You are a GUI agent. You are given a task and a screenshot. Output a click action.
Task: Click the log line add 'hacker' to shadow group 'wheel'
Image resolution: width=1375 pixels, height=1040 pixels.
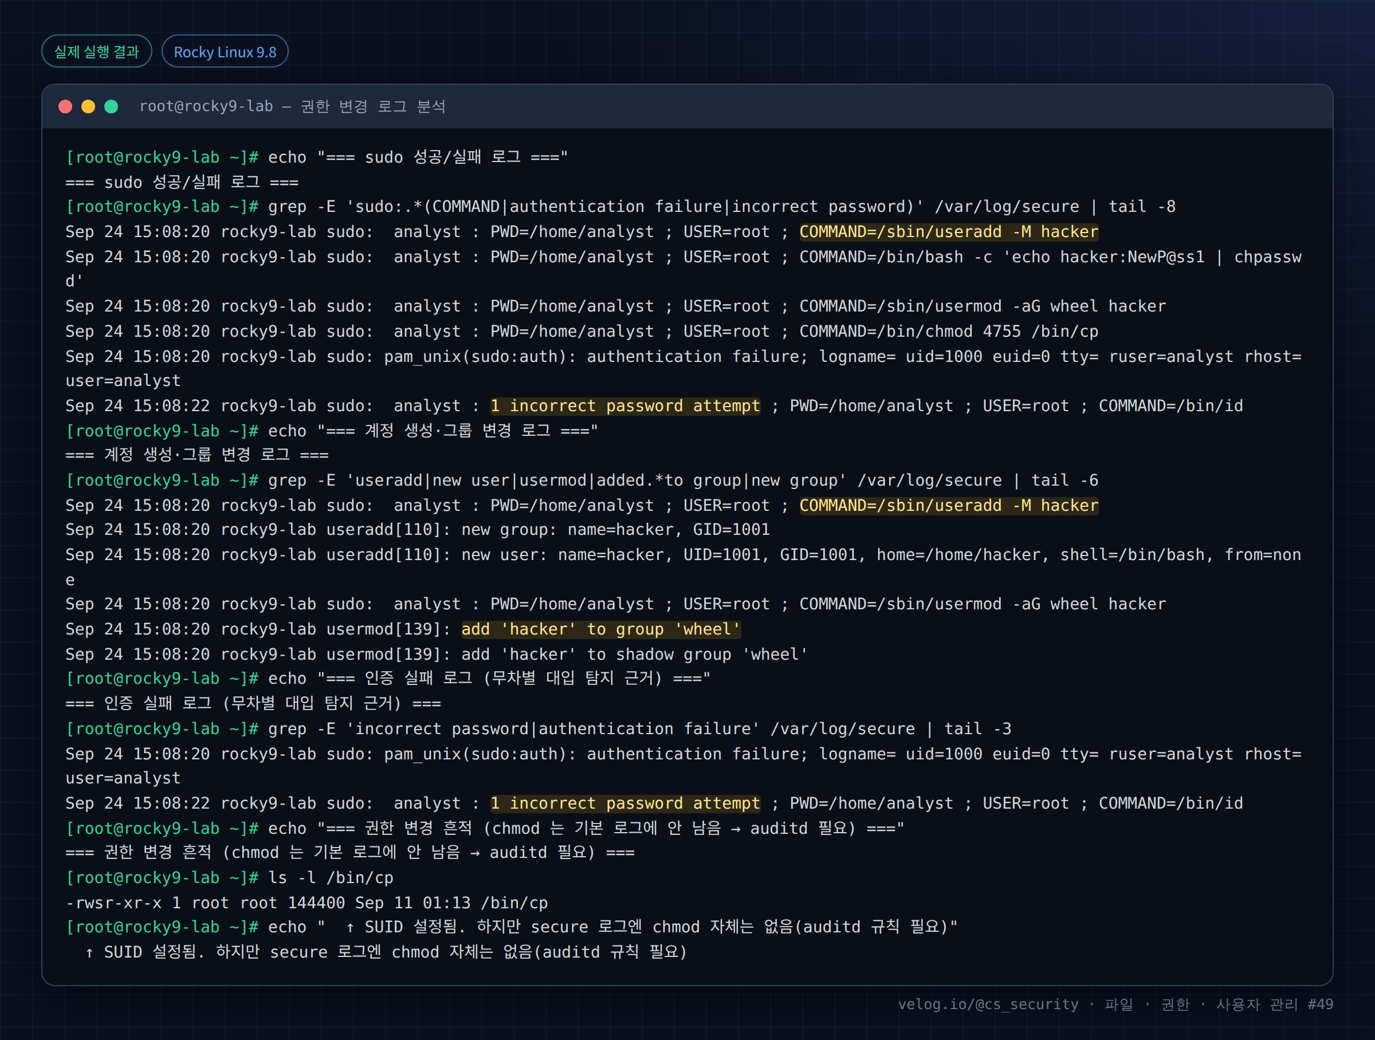(x=437, y=654)
